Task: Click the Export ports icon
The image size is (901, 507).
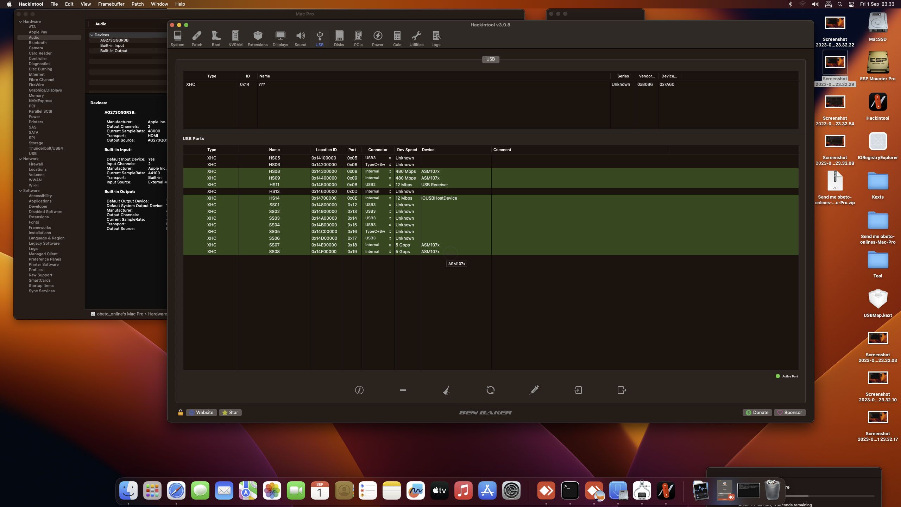Action: pyautogui.click(x=622, y=390)
